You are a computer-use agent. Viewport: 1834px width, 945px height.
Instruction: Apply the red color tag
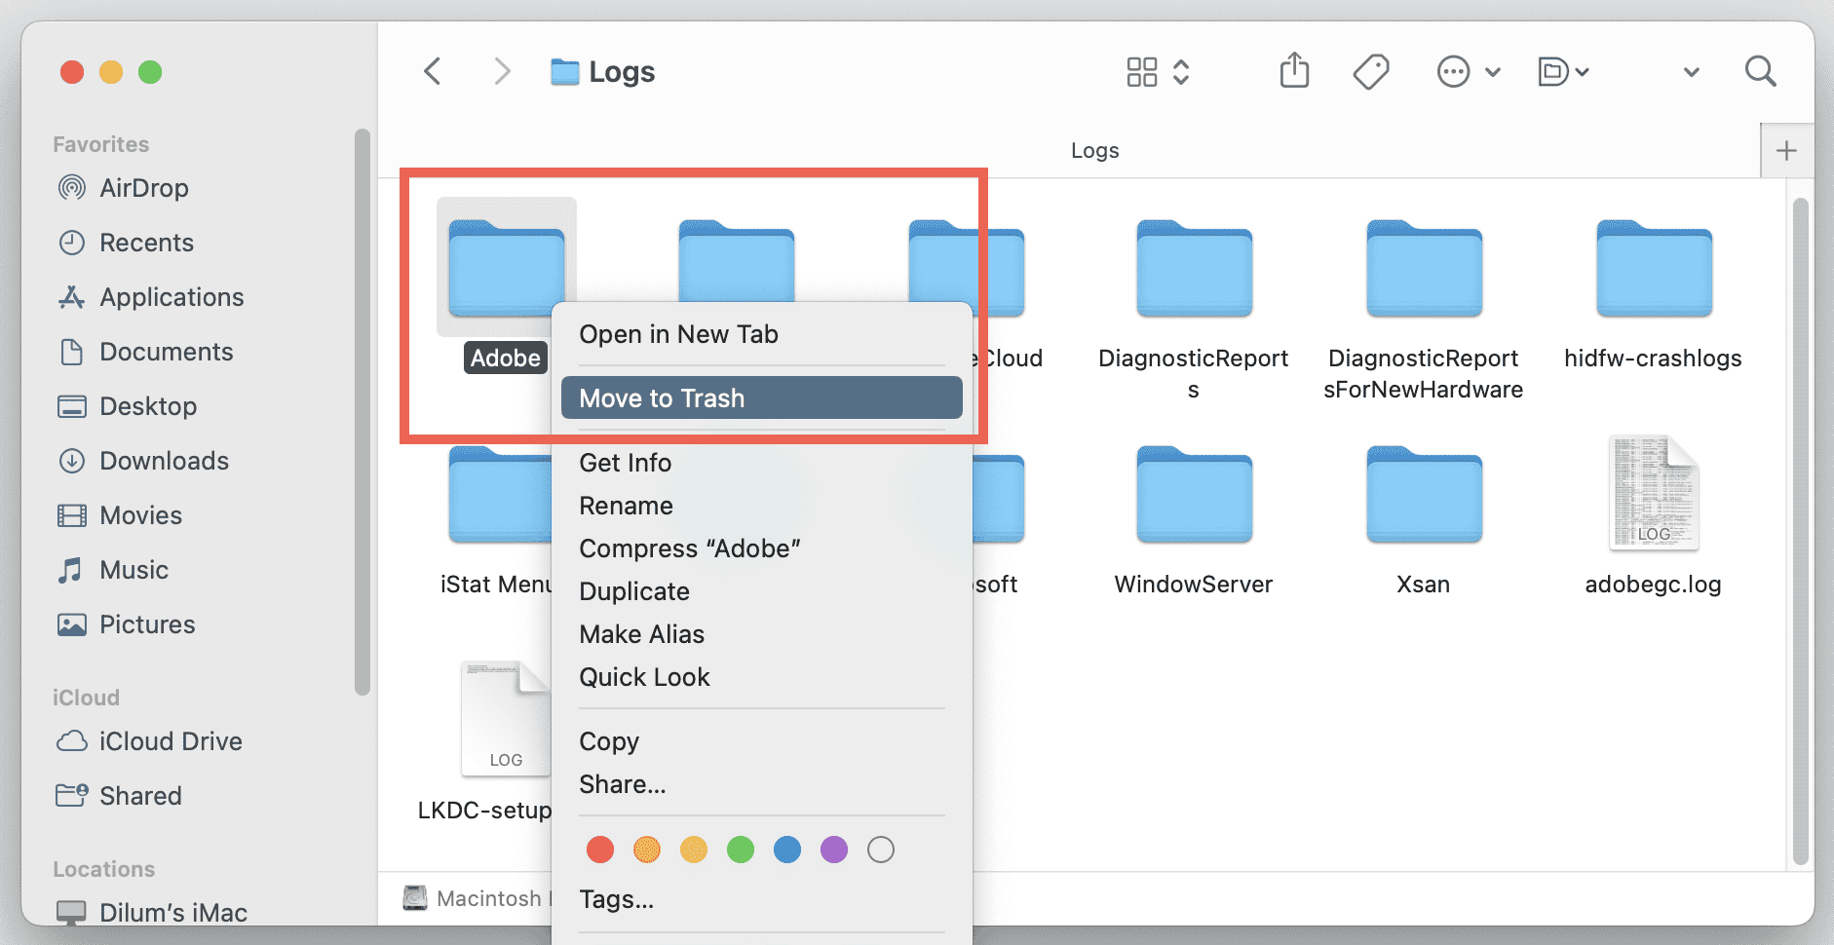pyautogui.click(x=600, y=850)
